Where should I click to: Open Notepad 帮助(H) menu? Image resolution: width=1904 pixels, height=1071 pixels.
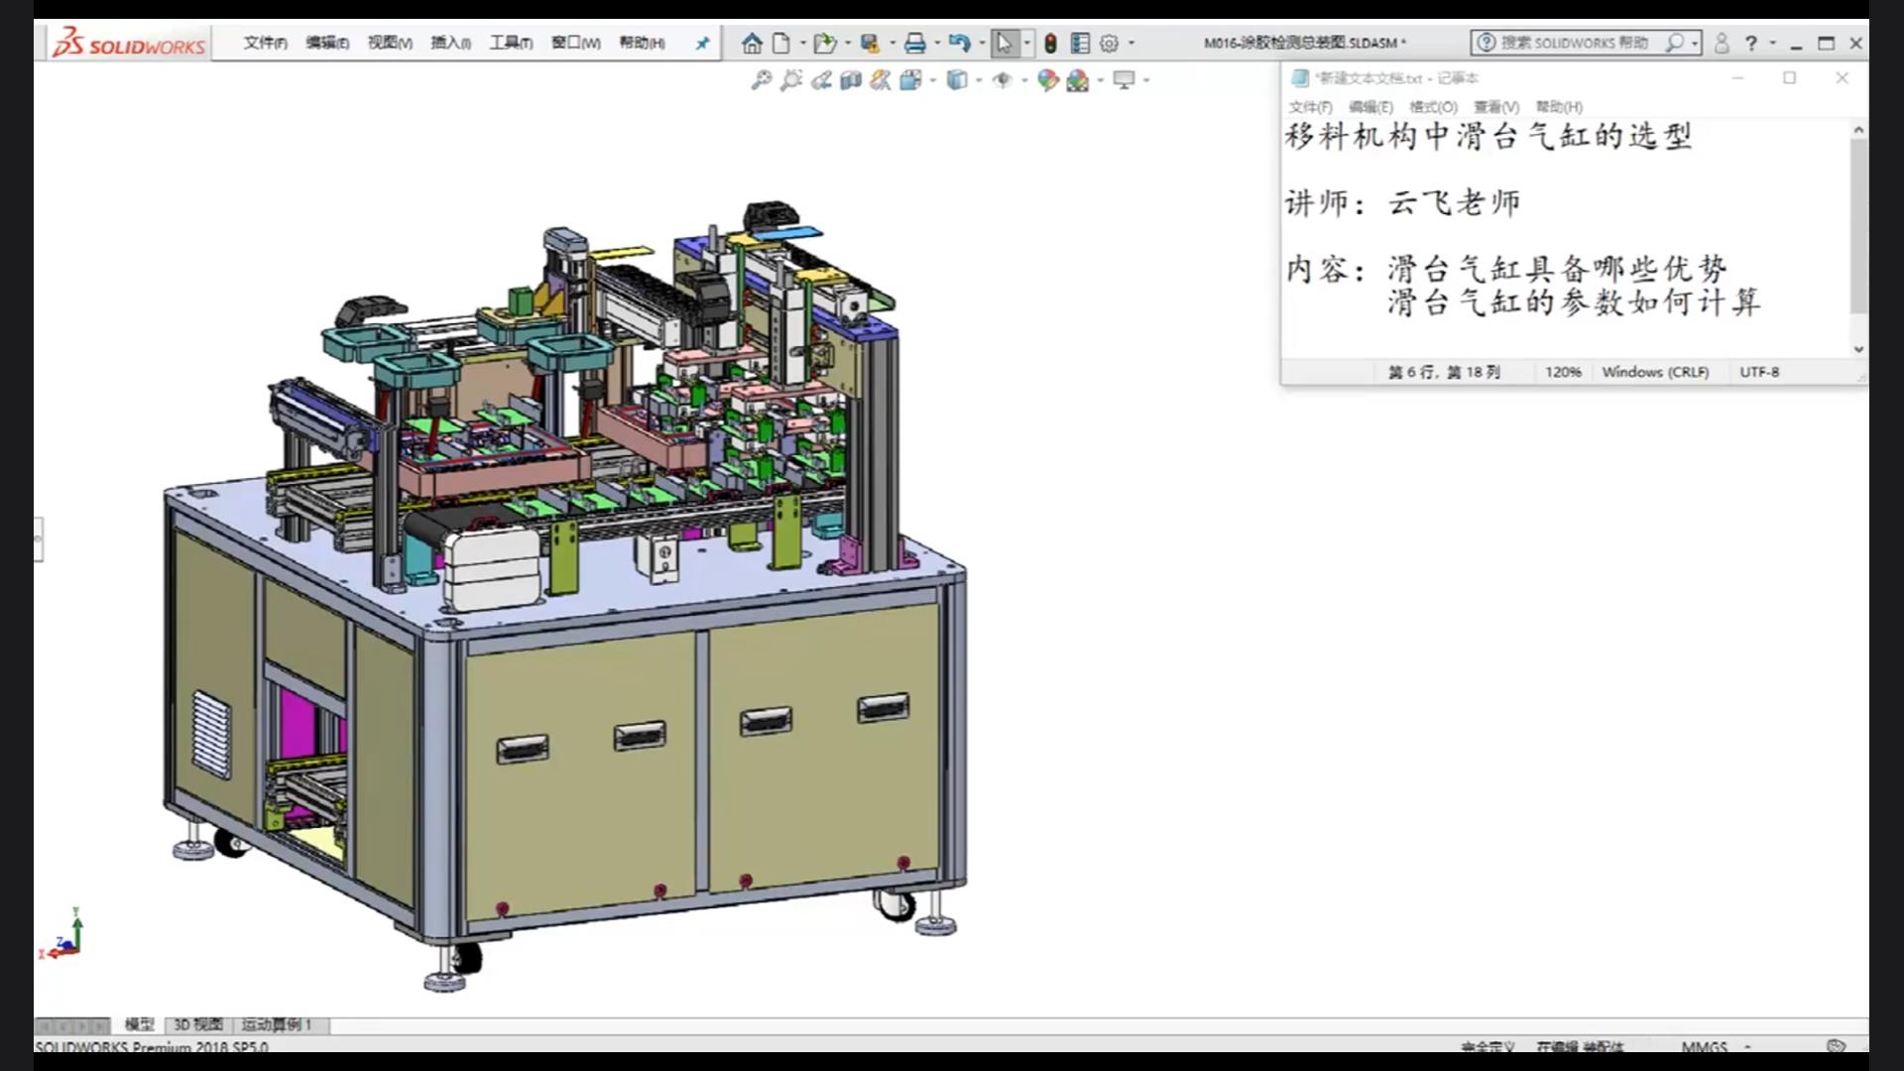[x=1559, y=107]
